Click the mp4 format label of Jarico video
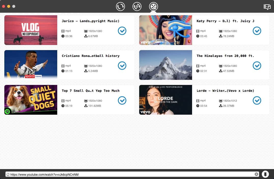 pyautogui.click(x=68, y=31)
